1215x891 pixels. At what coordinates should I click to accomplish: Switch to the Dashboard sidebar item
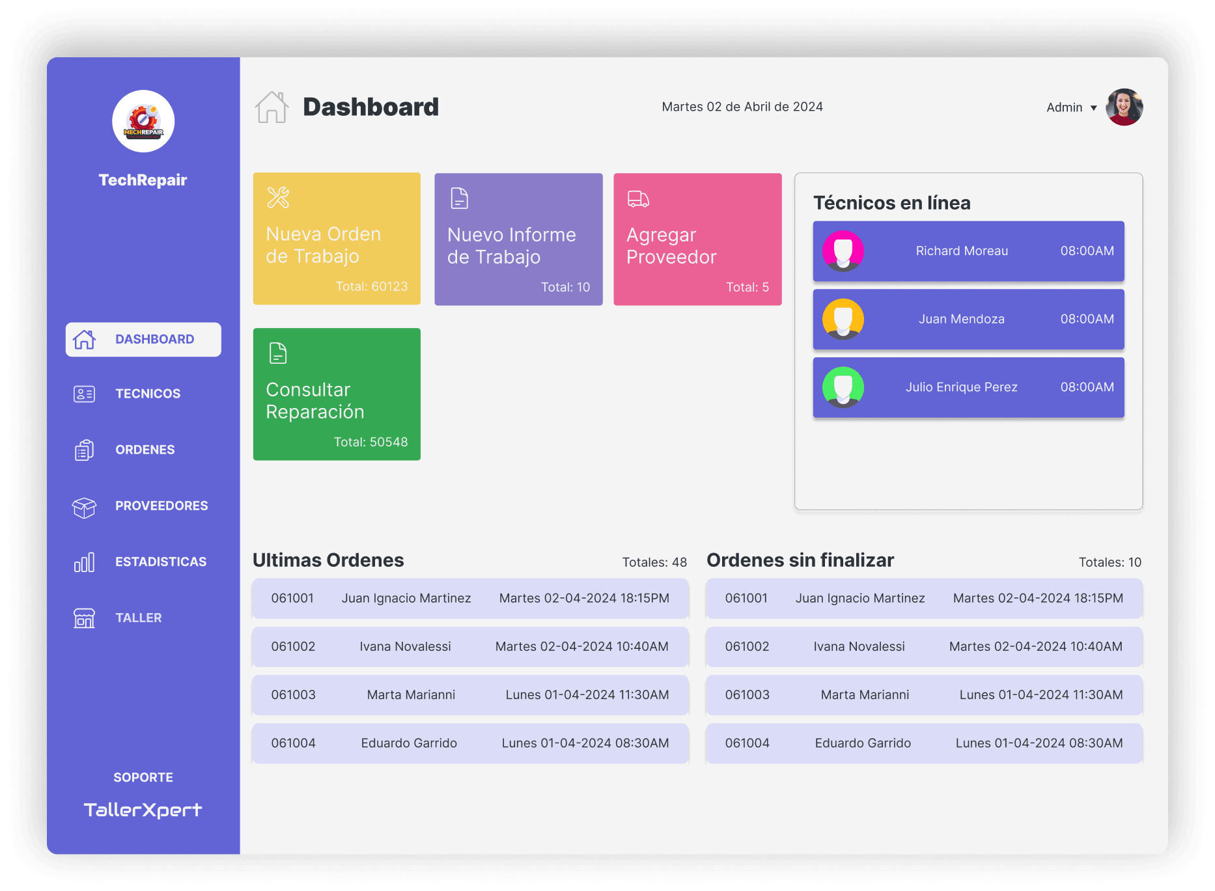tap(143, 339)
